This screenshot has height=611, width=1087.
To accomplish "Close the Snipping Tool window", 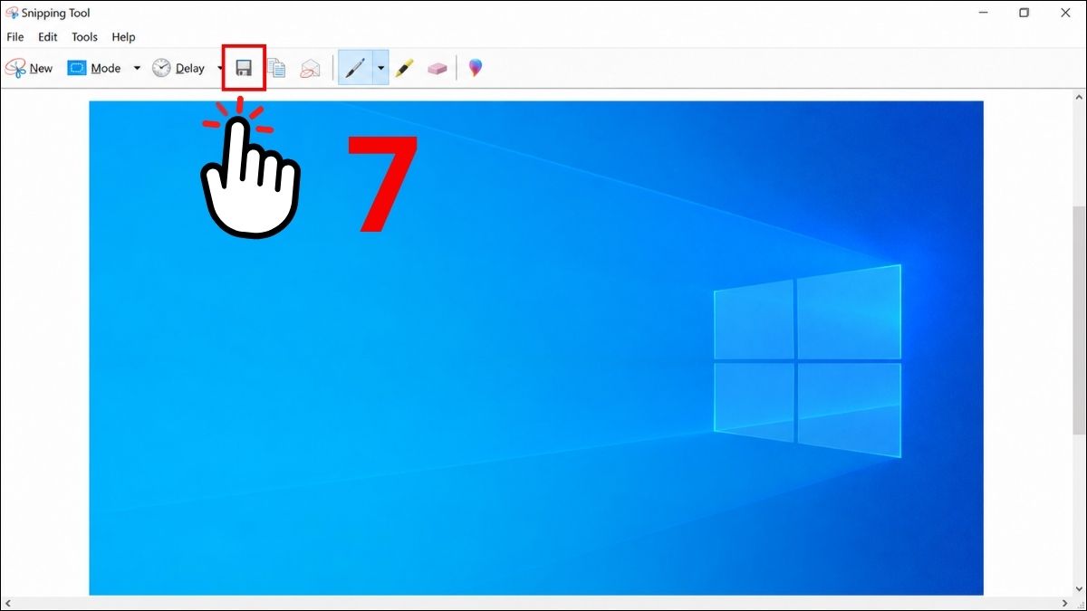I will 1065,13.
